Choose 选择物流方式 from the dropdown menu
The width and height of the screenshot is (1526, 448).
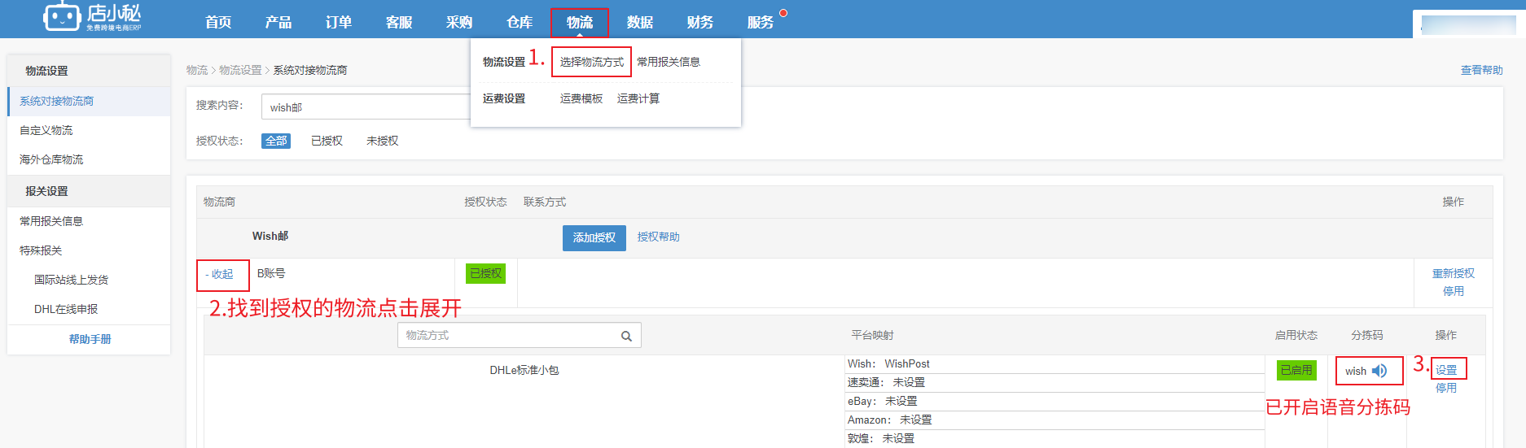tap(591, 62)
